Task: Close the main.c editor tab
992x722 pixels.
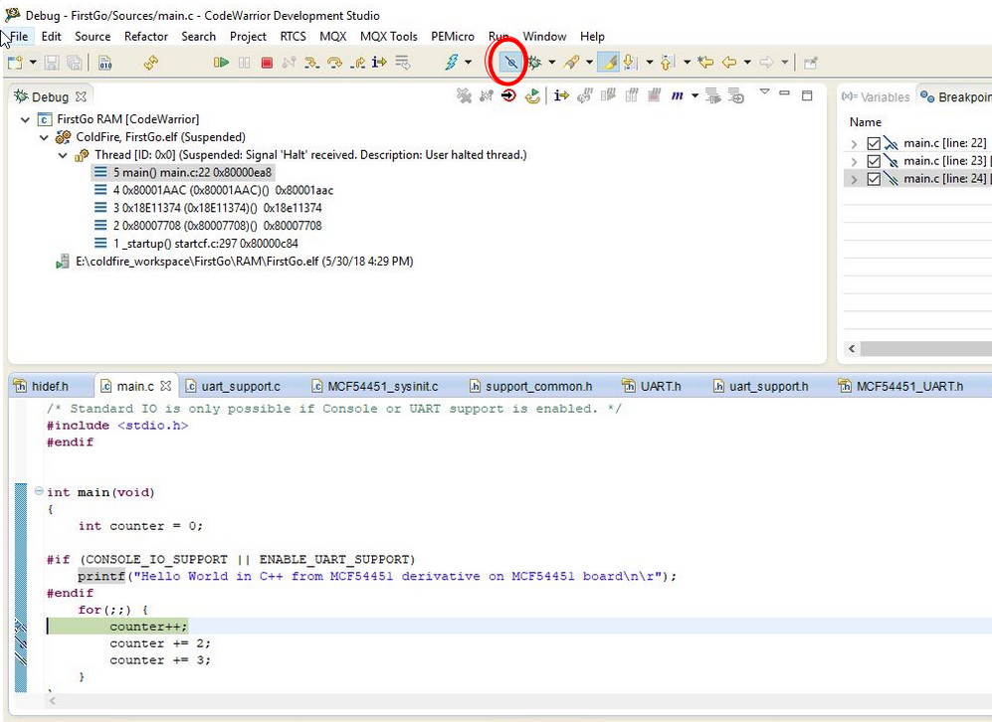Action: coord(166,385)
